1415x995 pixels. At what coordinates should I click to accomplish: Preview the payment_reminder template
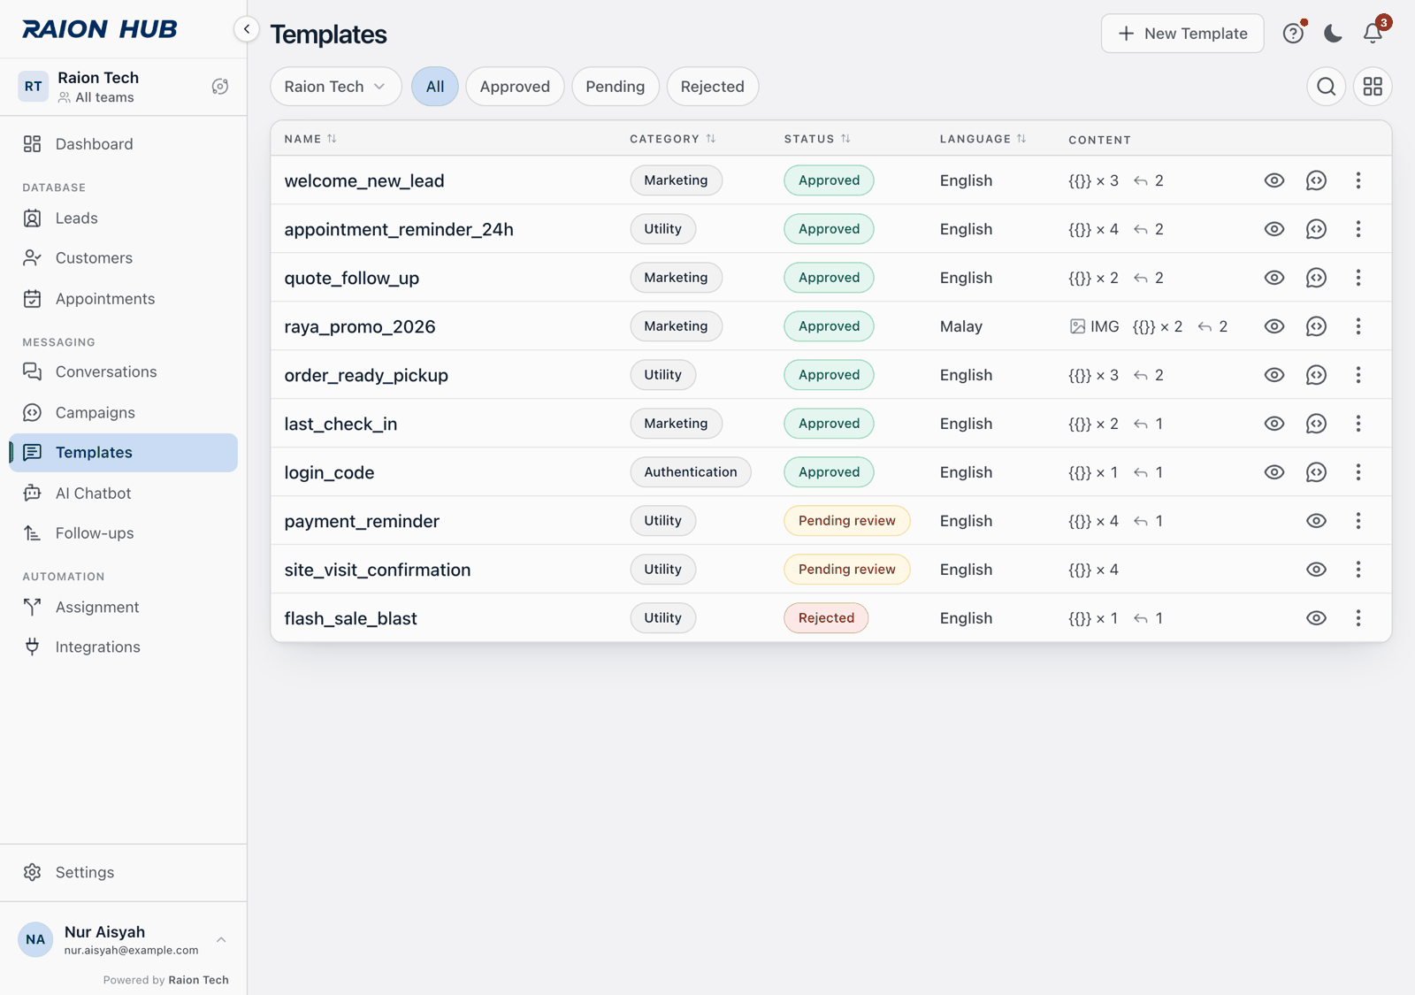[1316, 521]
